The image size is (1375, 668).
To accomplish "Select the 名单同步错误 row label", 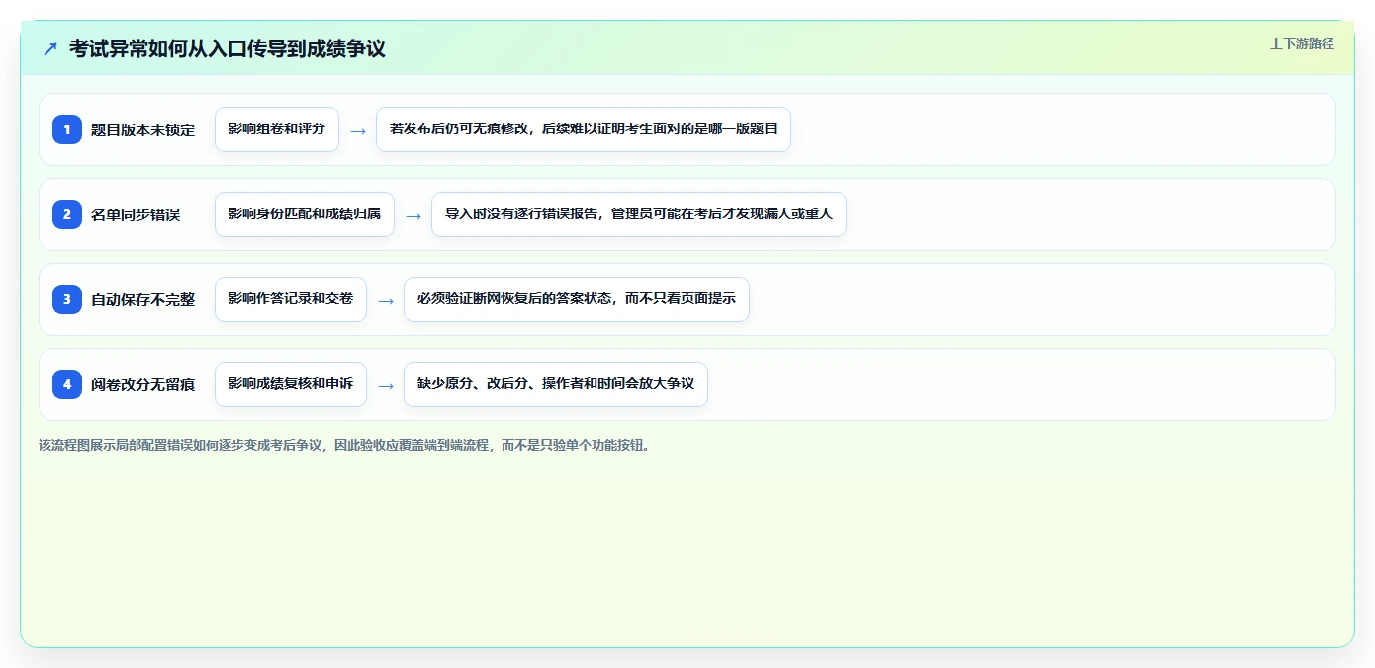I will click(136, 214).
